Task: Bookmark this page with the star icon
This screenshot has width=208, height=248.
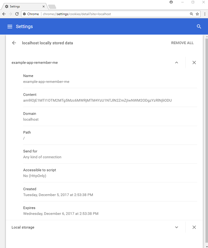Action: click(197, 14)
